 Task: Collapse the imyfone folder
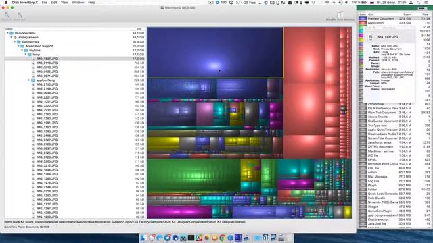click(x=22, y=50)
